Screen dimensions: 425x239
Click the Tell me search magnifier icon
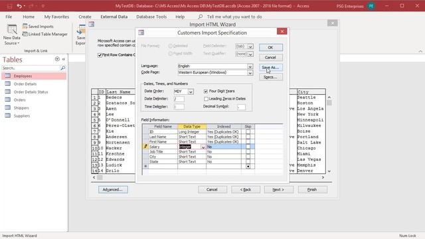200,17
